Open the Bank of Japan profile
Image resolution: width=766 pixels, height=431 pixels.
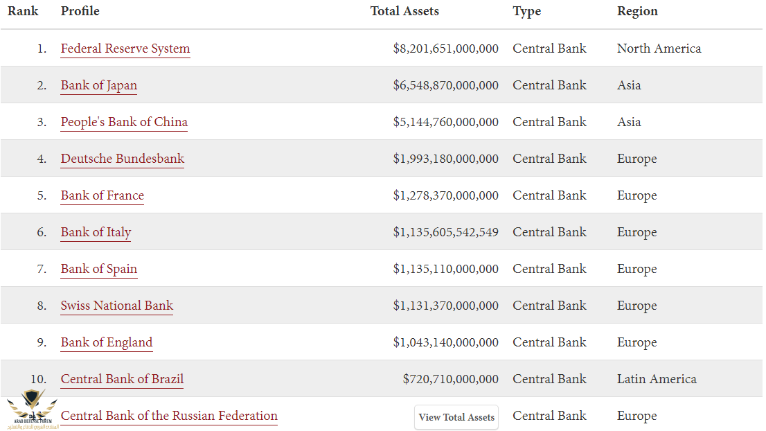point(98,85)
